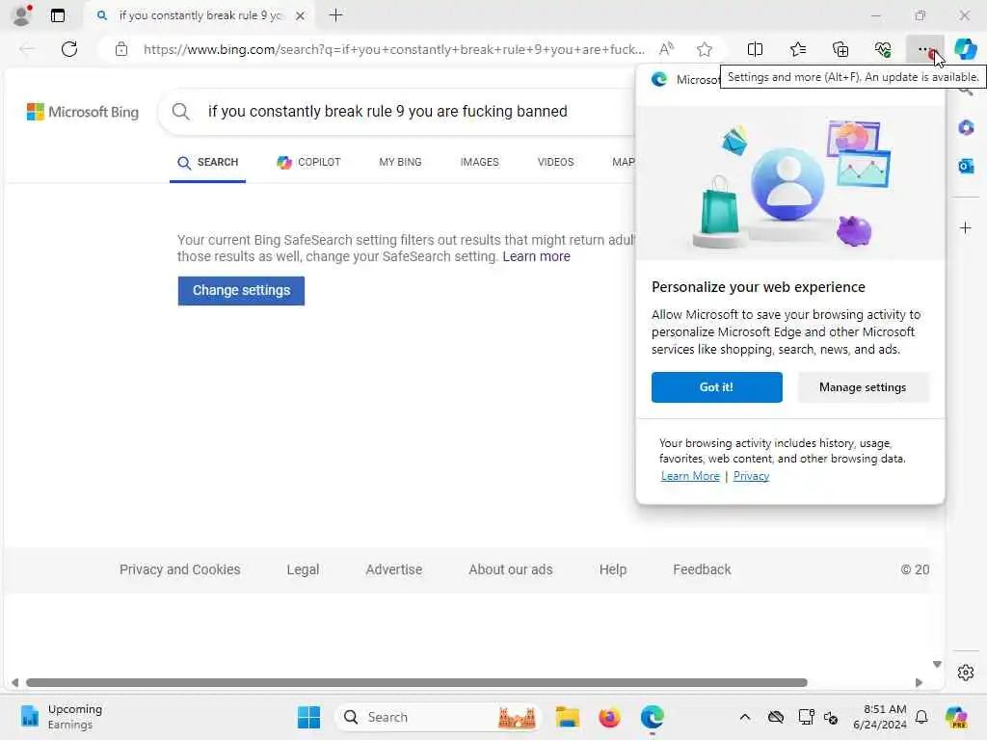Image resolution: width=987 pixels, height=740 pixels.
Task: Click Manage settings in popup
Action: point(863,387)
